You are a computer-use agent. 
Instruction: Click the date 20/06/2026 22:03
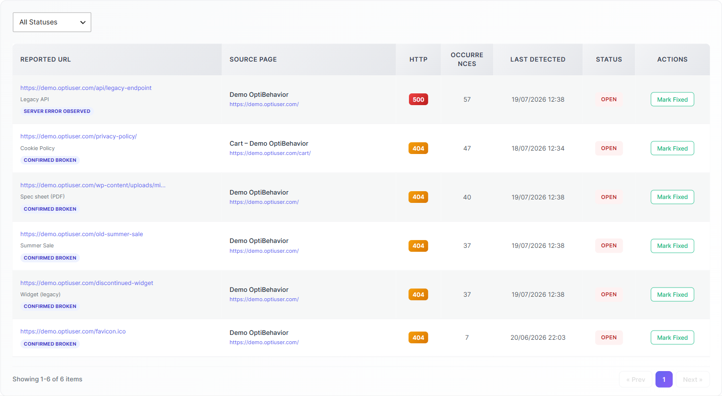tap(538, 337)
